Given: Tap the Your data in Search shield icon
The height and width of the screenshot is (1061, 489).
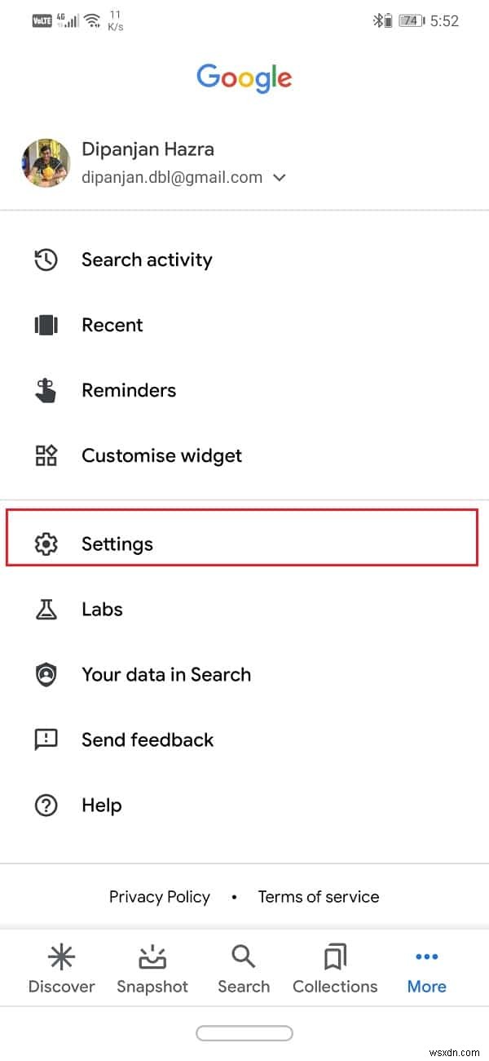Looking at the screenshot, I should [46, 675].
